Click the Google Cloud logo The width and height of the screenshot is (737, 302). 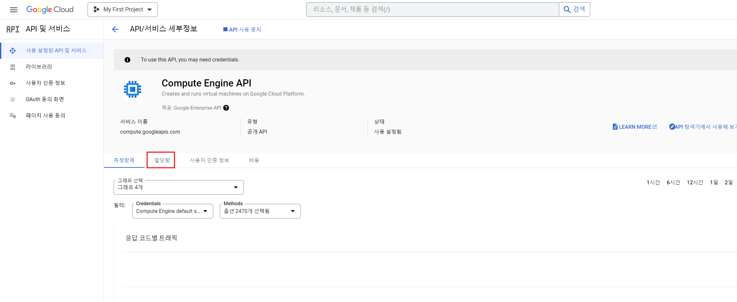(x=50, y=9)
